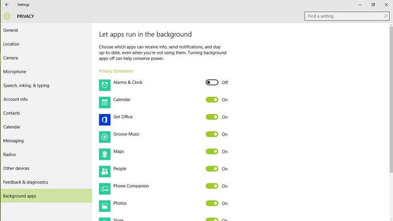Viewport: 393px width, 221px height.
Task: Click the Get Office app icon
Action: coord(105,120)
